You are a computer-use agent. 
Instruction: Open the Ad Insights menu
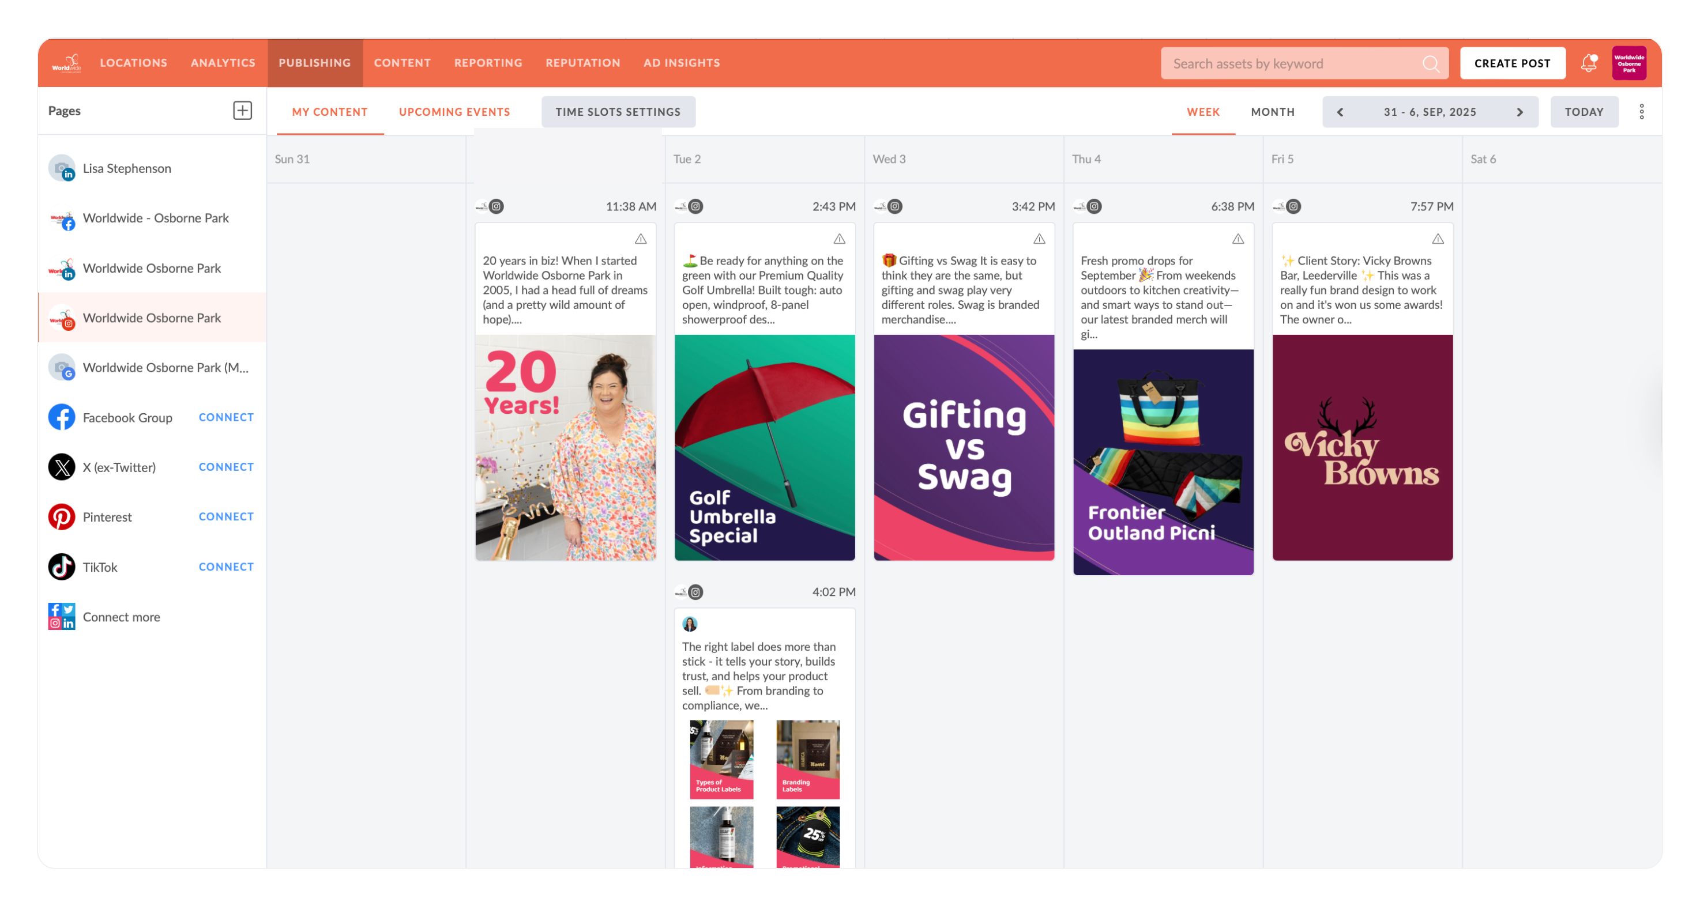pyautogui.click(x=682, y=63)
